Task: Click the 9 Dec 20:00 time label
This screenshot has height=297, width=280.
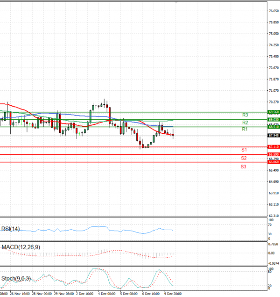Action: pos(173,294)
